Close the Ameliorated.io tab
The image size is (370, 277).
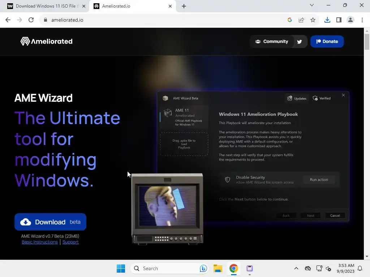(170, 6)
